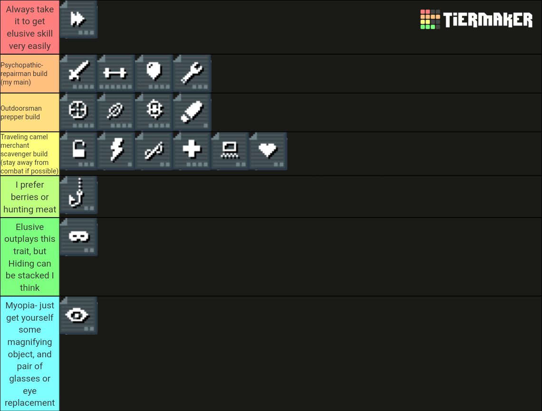Click the shield icon in the repairman row
Viewport: 542px width, 411px height.
pyautogui.click(x=154, y=73)
